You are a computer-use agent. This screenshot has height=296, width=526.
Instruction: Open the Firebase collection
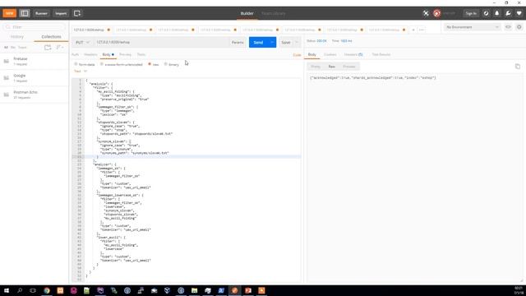pos(35,61)
